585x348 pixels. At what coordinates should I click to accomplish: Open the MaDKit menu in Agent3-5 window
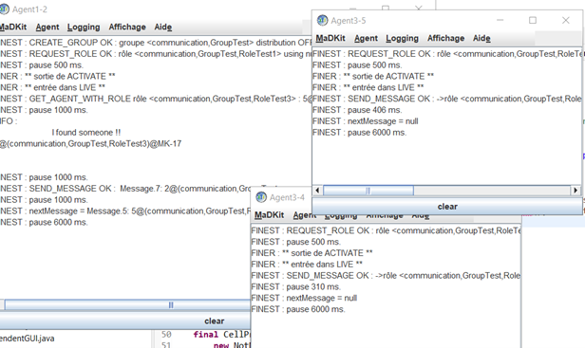330,38
